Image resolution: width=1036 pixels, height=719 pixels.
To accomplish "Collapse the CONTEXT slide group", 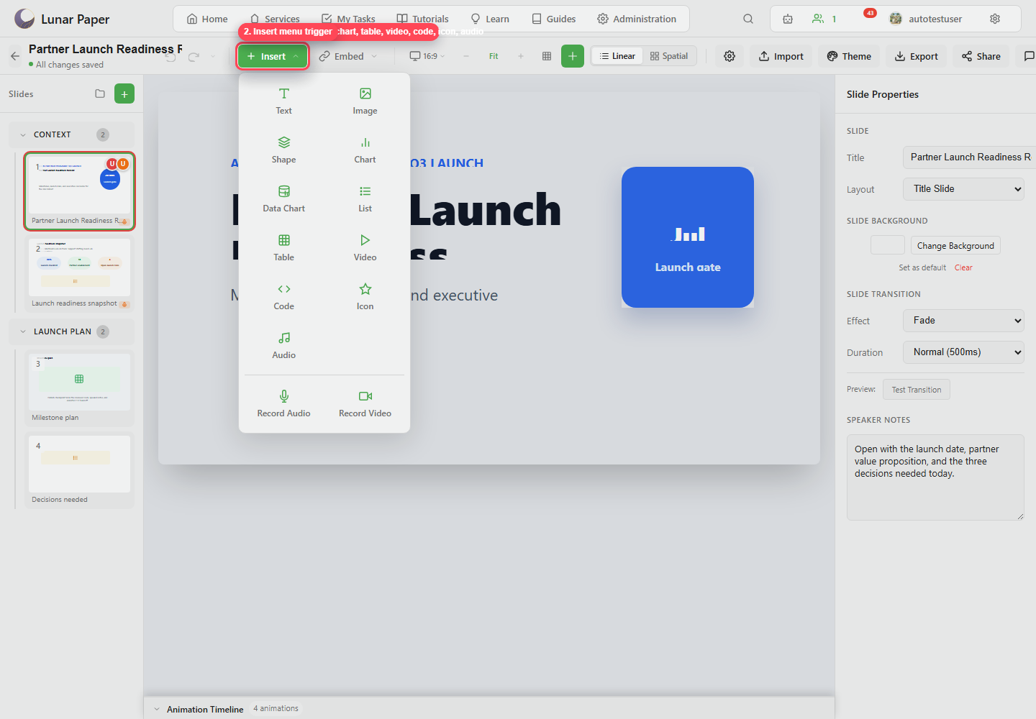I will [23, 134].
